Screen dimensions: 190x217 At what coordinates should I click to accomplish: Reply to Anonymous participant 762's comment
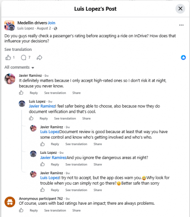[34, 210]
